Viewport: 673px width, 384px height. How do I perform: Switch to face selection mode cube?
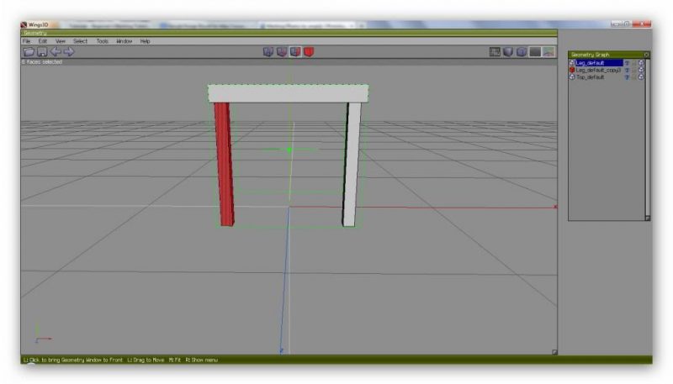click(x=295, y=52)
